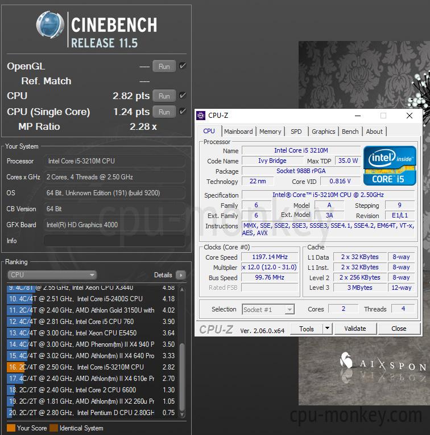Open the Tools dropdown arrow in CPU-Z

click(327, 329)
